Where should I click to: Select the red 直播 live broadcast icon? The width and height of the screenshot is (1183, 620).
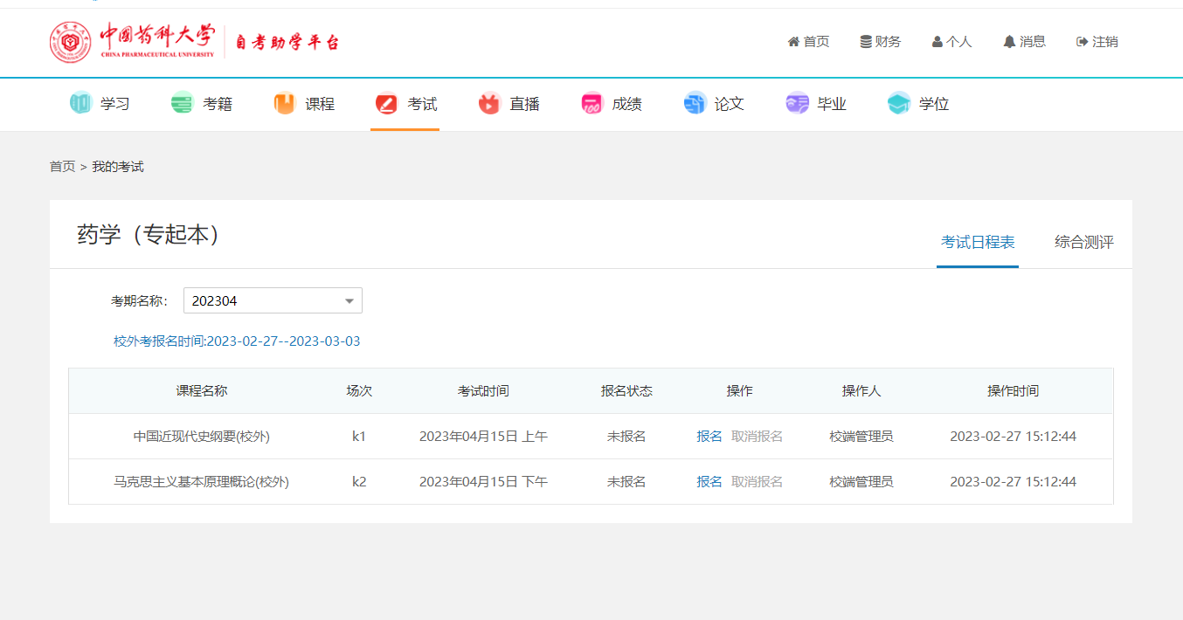489,104
